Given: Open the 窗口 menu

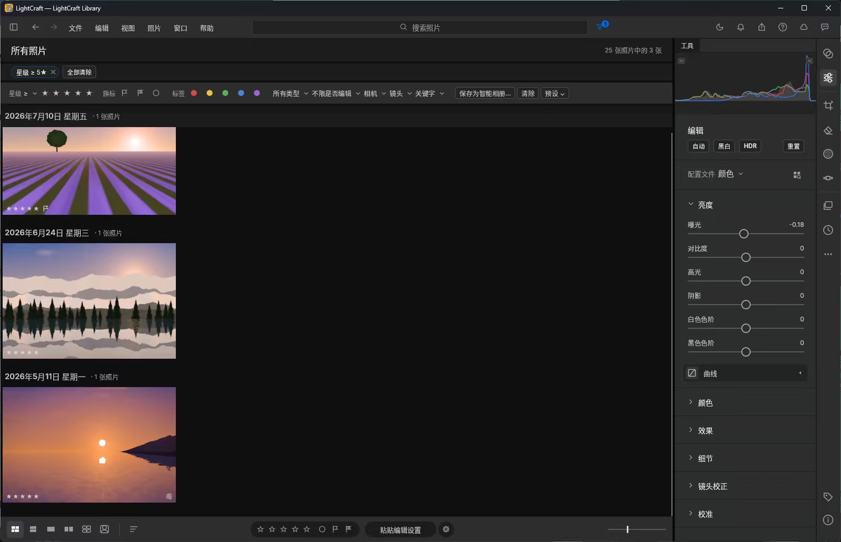Looking at the screenshot, I should (x=181, y=28).
